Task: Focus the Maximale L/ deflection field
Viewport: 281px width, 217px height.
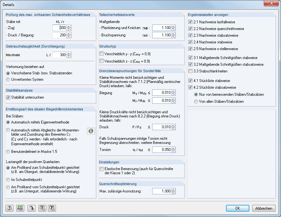Action: 59,55
